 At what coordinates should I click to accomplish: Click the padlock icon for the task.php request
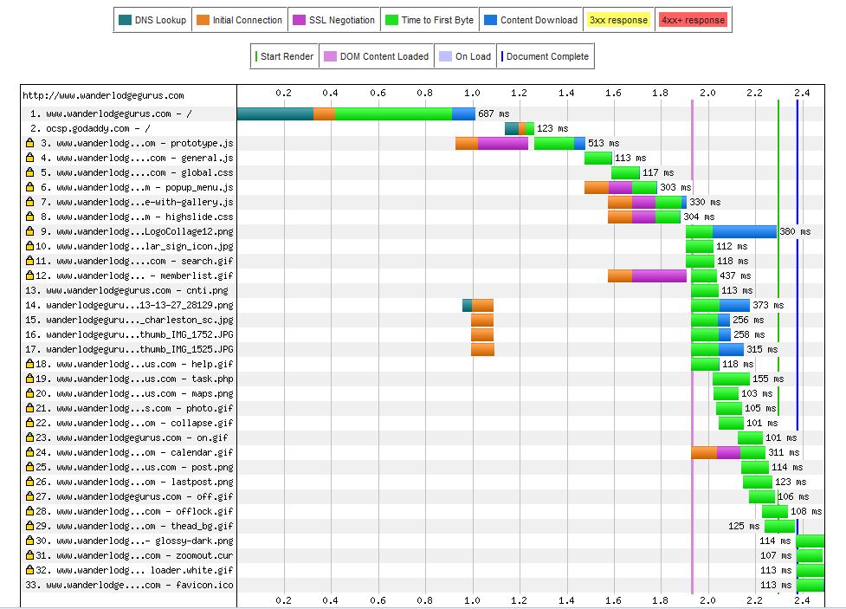point(29,379)
